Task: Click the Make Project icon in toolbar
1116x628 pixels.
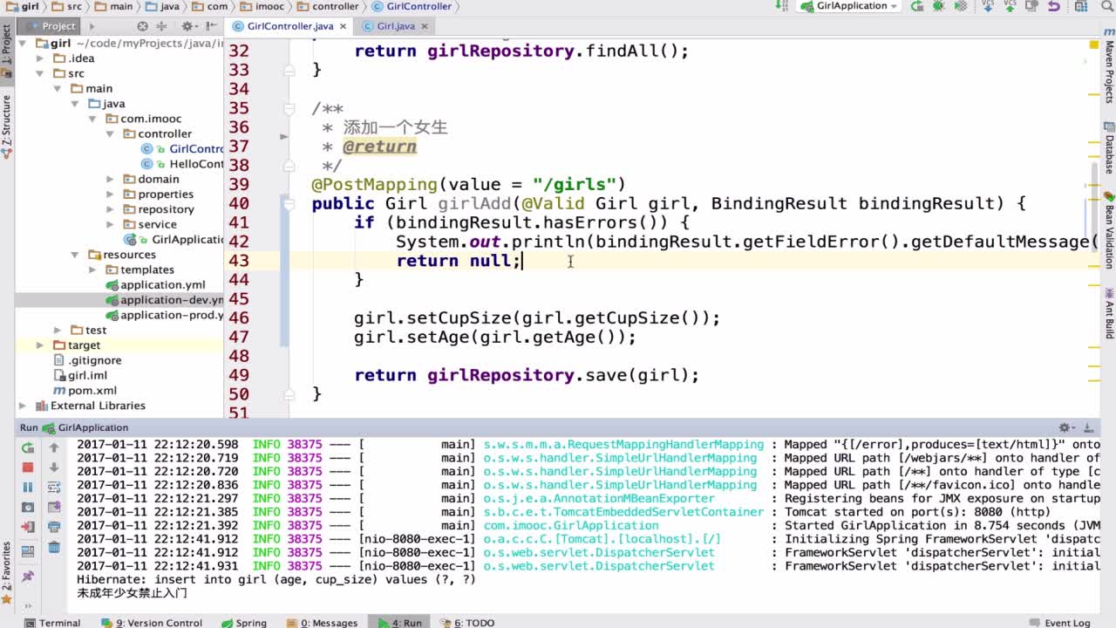Action: pyautogui.click(x=779, y=6)
